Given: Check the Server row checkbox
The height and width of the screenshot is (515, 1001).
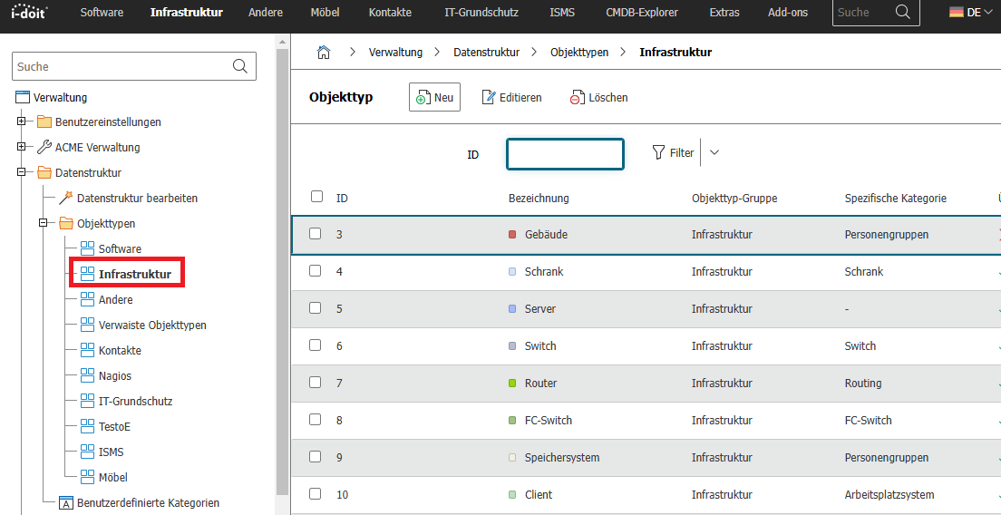Looking at the screenshot, I should point(316,307).
